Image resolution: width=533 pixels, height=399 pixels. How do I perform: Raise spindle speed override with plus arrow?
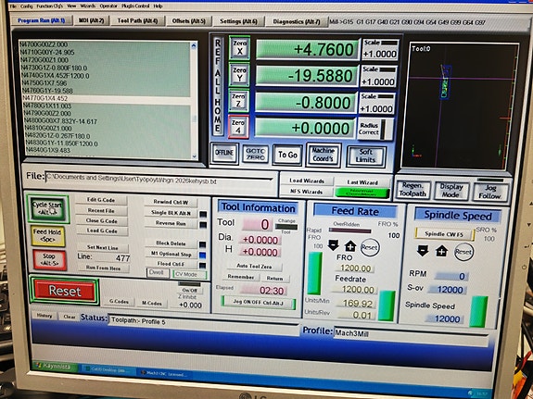[x=441, y=252]
